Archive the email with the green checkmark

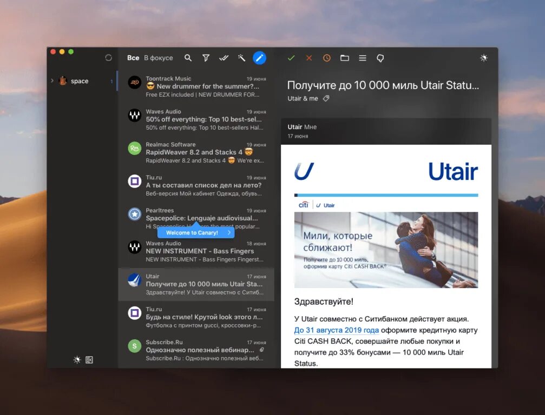(x=291, y=57)
